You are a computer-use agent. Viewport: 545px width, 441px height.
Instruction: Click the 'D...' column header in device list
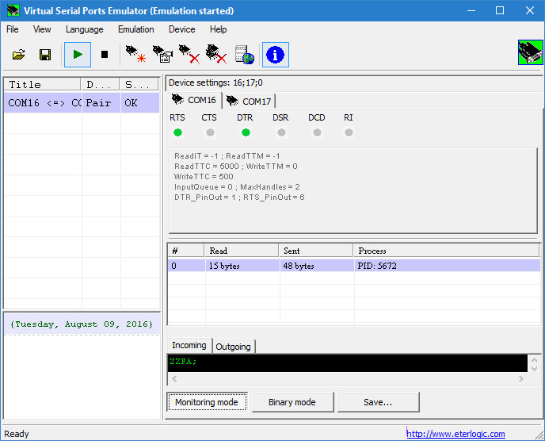tap(101, 85)
